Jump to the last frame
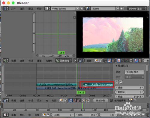Image resolution: width=150 pixels, height=118 pixels. click(143, 115)
